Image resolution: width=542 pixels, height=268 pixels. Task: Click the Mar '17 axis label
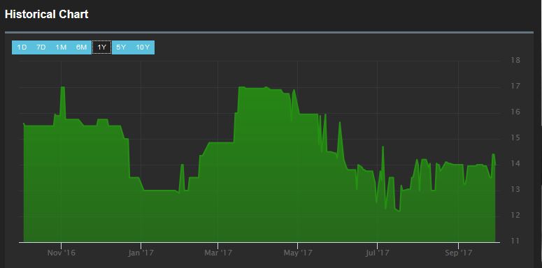pos(218,253)
